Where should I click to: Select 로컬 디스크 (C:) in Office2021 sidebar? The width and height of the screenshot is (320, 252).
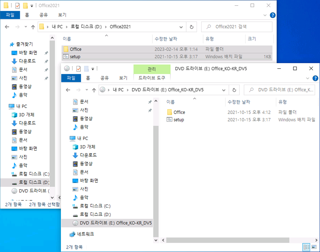(30, 174)
